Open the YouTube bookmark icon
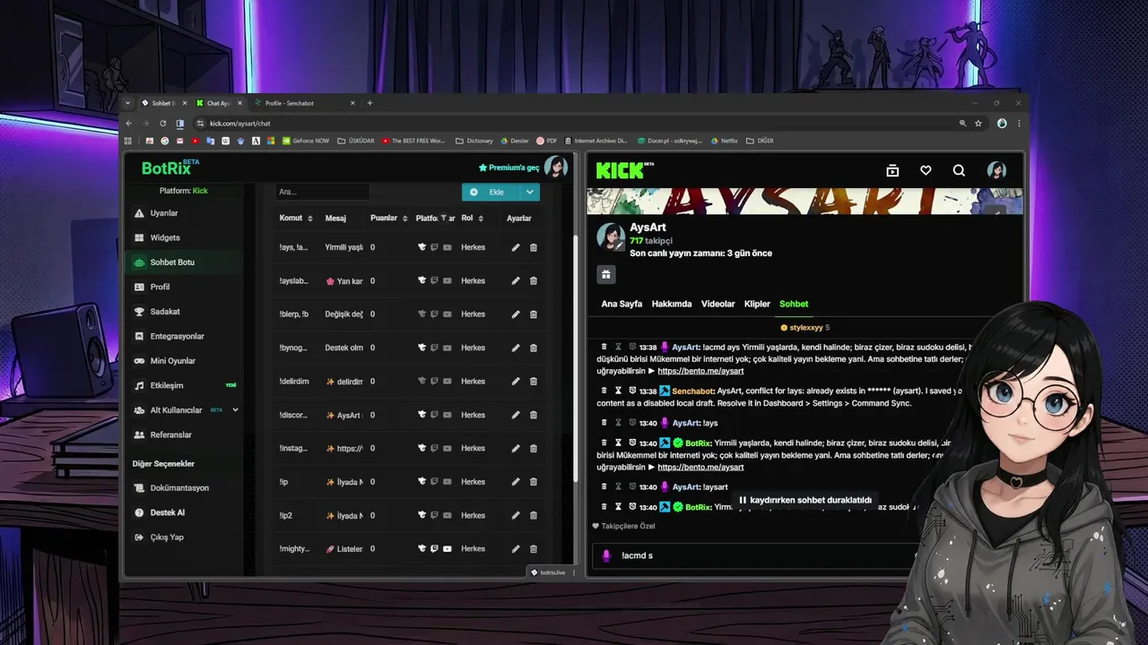Screen dimensions: 1148x645 click(x=195, y=141)
